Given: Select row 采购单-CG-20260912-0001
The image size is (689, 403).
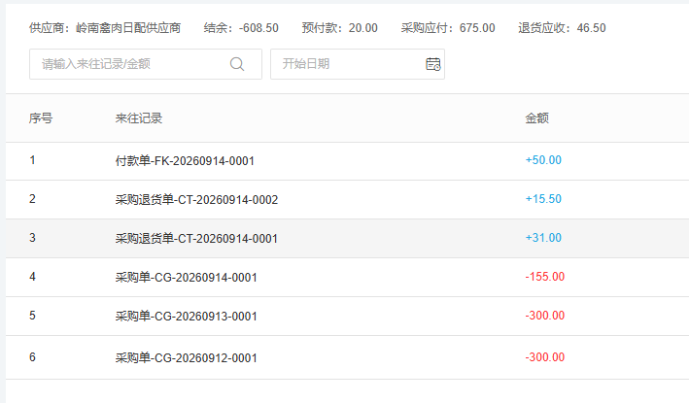Looking at the screenshot, I should coord(347,357).
